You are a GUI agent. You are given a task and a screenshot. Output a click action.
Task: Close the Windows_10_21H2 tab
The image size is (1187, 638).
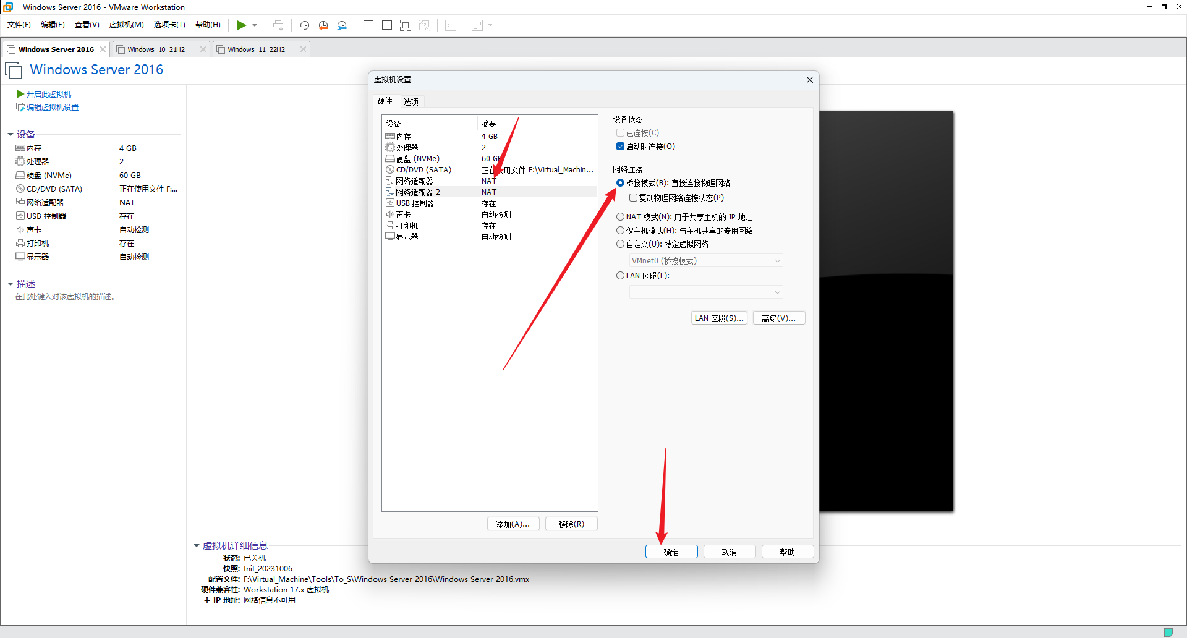click(203, 49)
